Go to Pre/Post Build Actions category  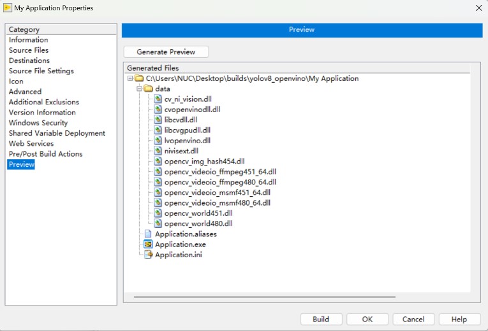(45, 154)
